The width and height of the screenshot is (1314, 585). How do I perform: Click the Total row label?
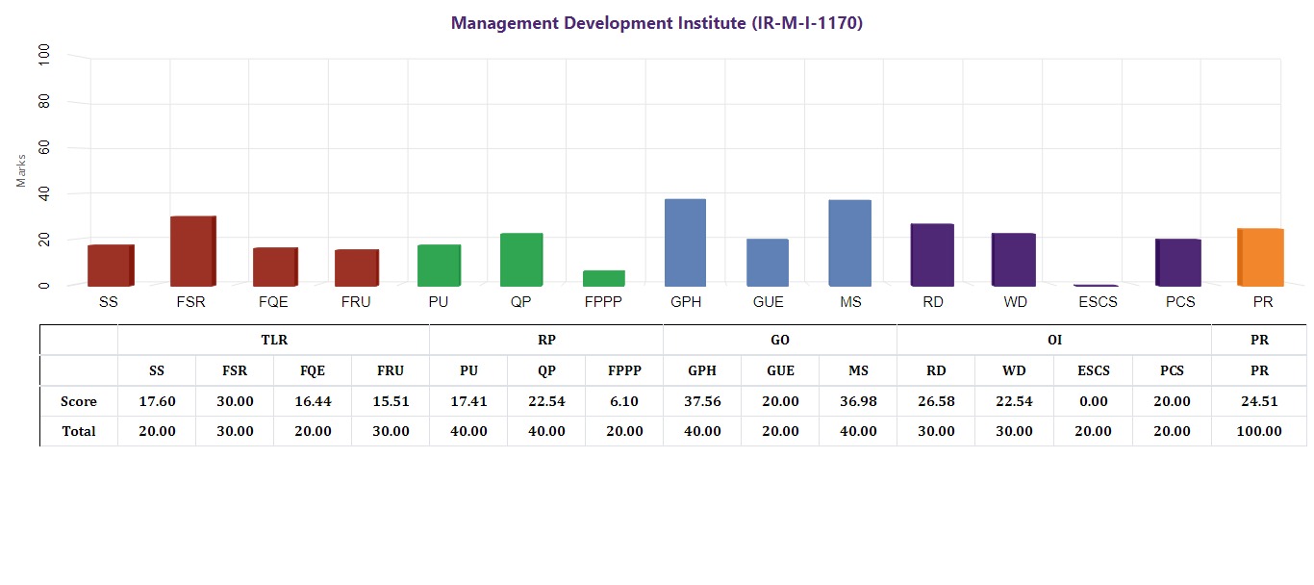click(x=79, y=431)
